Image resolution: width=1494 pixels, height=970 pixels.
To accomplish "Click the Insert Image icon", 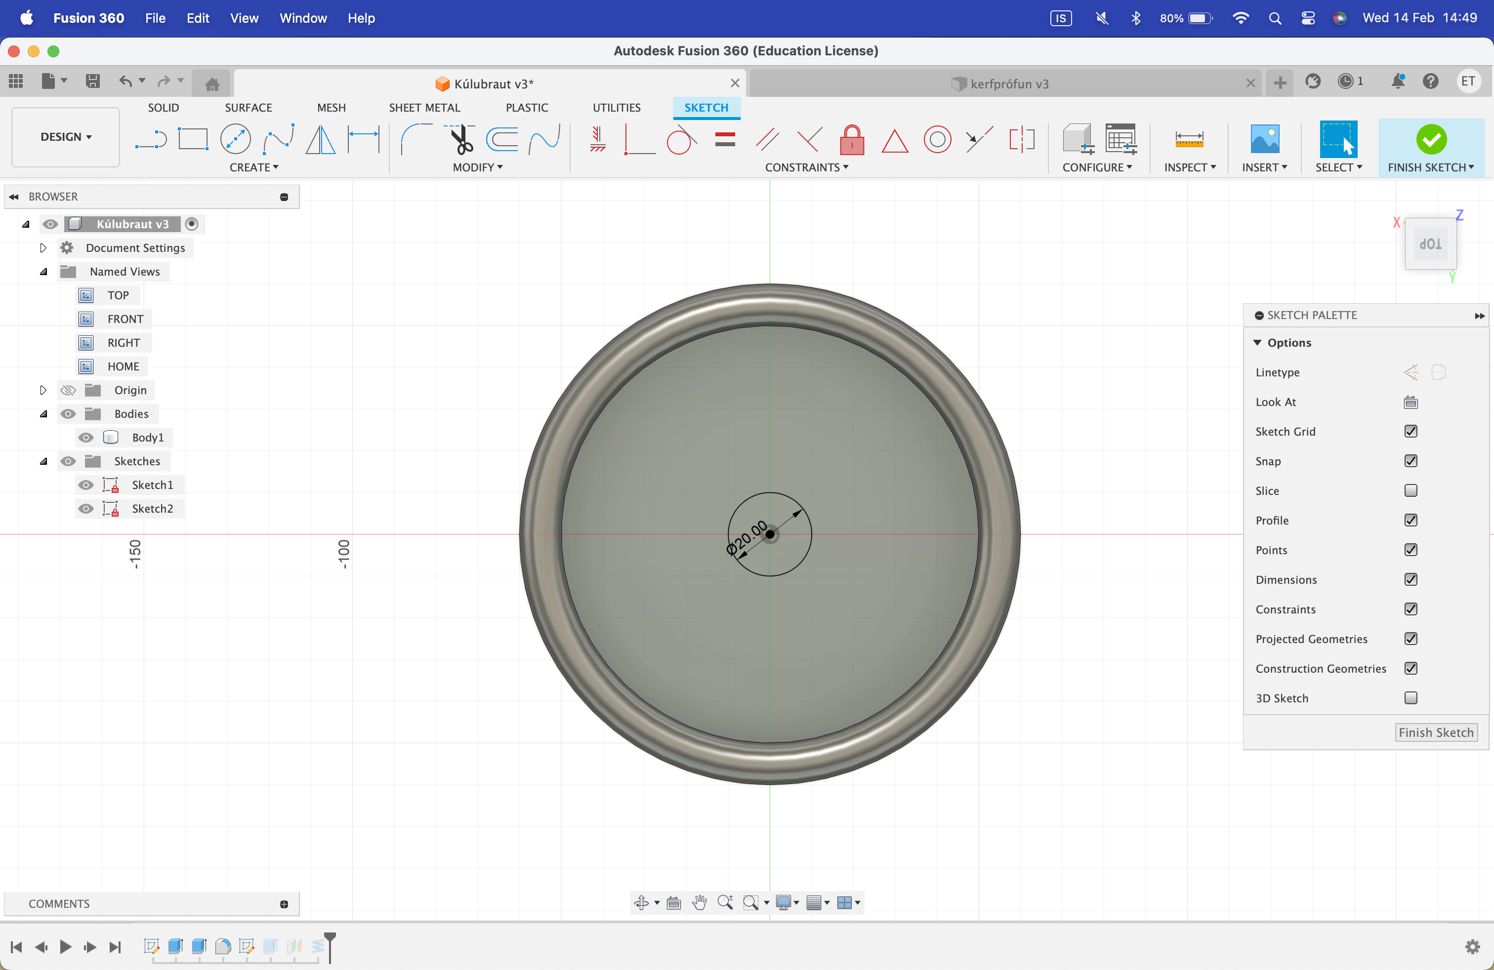I will [x=1264, y=139].
